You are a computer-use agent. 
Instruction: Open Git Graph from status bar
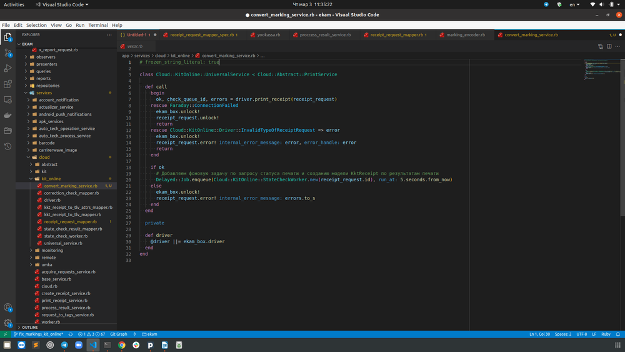point(118,334)
